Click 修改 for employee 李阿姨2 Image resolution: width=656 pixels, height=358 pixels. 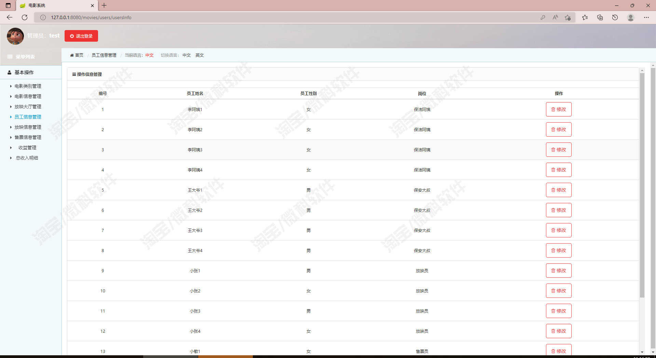pyautogui.click(x=559, y=129)
